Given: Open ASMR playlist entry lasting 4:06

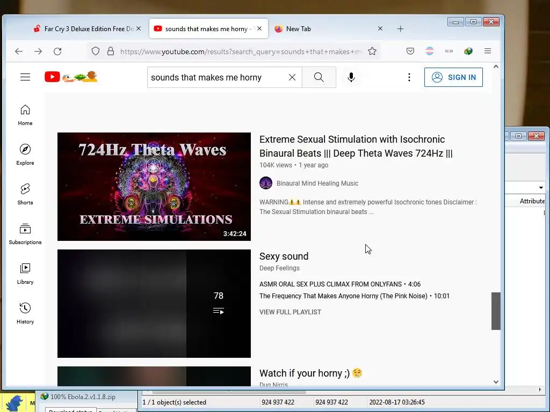Looking at the screenshot, I should (340, 284).
